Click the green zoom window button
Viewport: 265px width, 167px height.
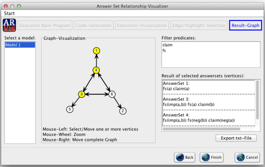click(x=19, y=6)
